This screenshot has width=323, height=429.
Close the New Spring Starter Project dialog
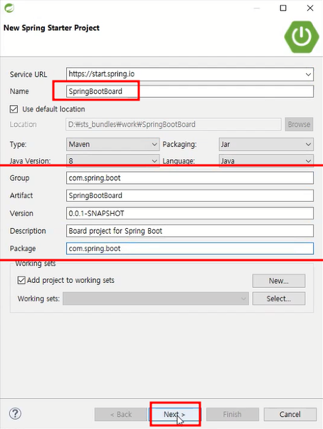click(310, 8)
